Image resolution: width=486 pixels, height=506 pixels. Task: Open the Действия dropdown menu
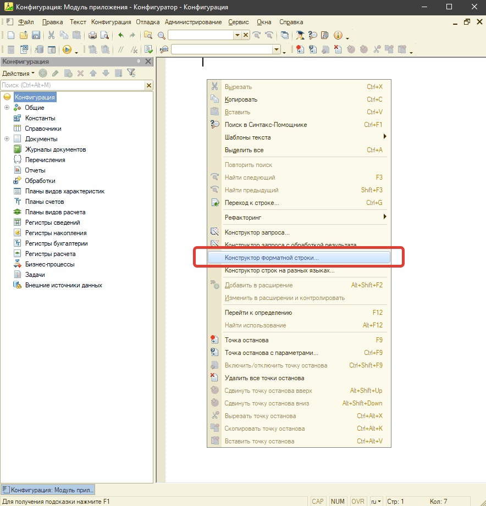[x=18, y=73]
